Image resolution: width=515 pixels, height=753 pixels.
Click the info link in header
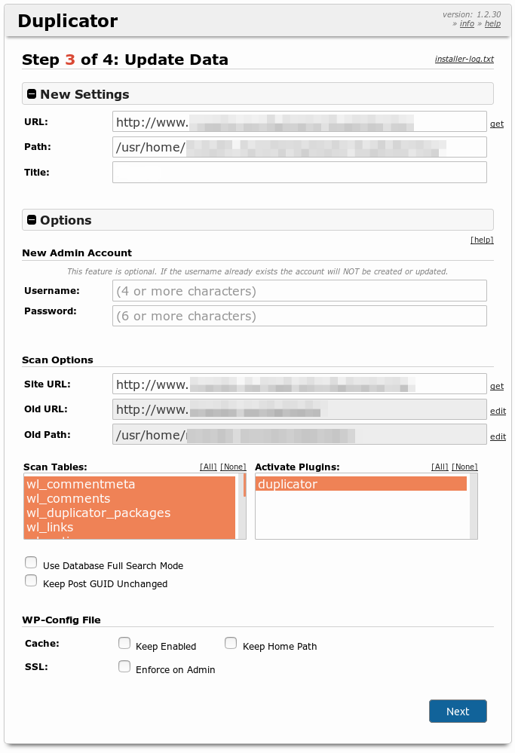coord(467,24)
